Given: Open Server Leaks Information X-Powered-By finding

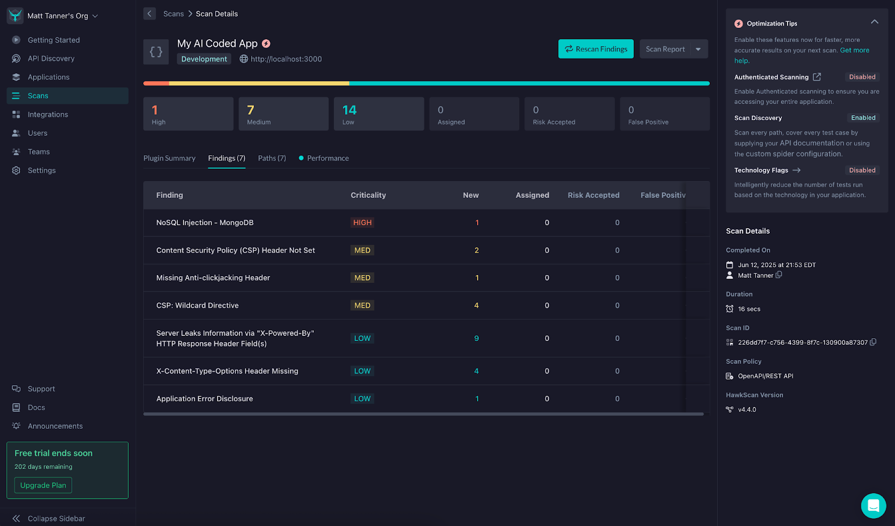Looking at the screenshot, I should click(x=426, y=338).
